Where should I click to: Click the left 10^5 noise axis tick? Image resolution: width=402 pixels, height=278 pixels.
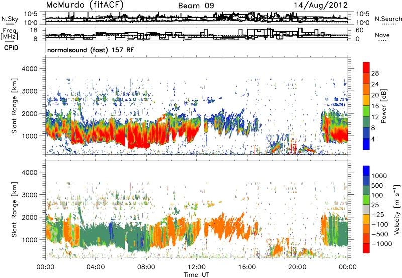(x=31, y=14)
